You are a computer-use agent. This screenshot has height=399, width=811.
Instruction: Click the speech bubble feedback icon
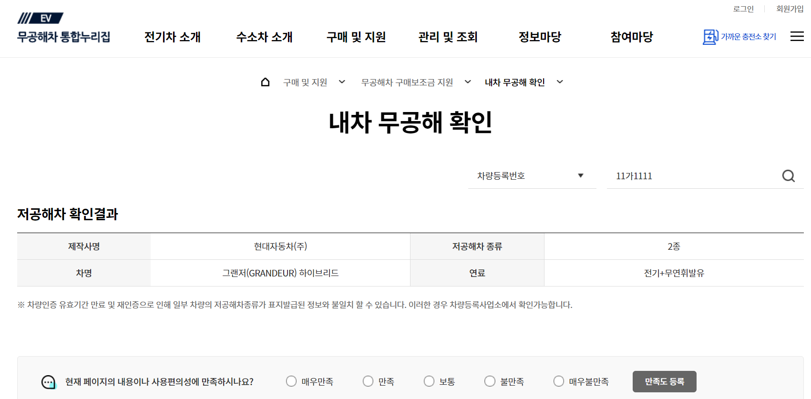pos(49,382)
